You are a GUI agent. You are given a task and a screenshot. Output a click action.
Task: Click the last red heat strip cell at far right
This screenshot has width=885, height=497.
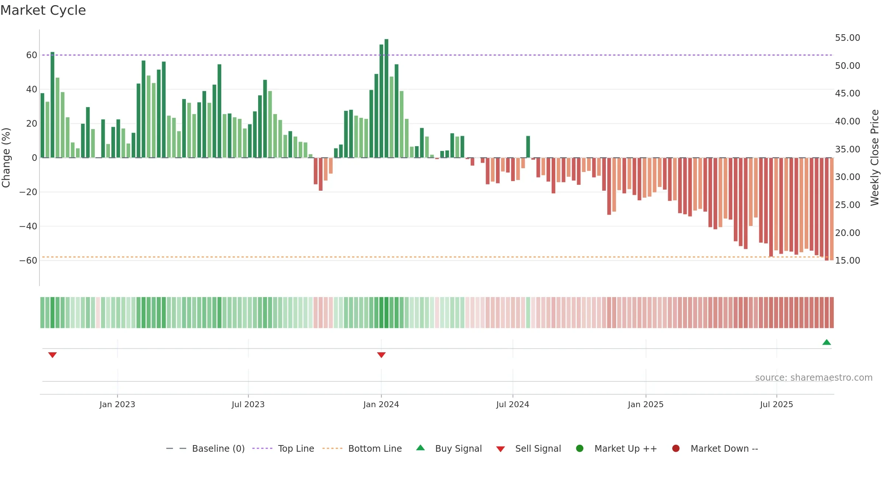pyautogui.click(x=832, y=313)
